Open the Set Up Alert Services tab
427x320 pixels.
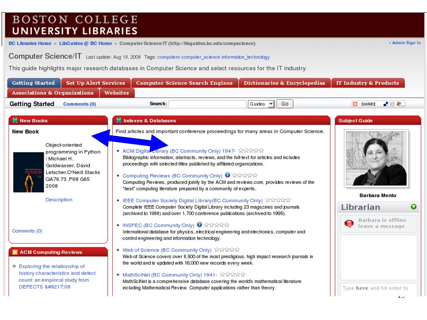[96, 83]
